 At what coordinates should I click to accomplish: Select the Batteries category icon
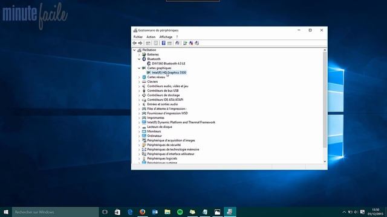pyautogui.click(x=144, y=54)
